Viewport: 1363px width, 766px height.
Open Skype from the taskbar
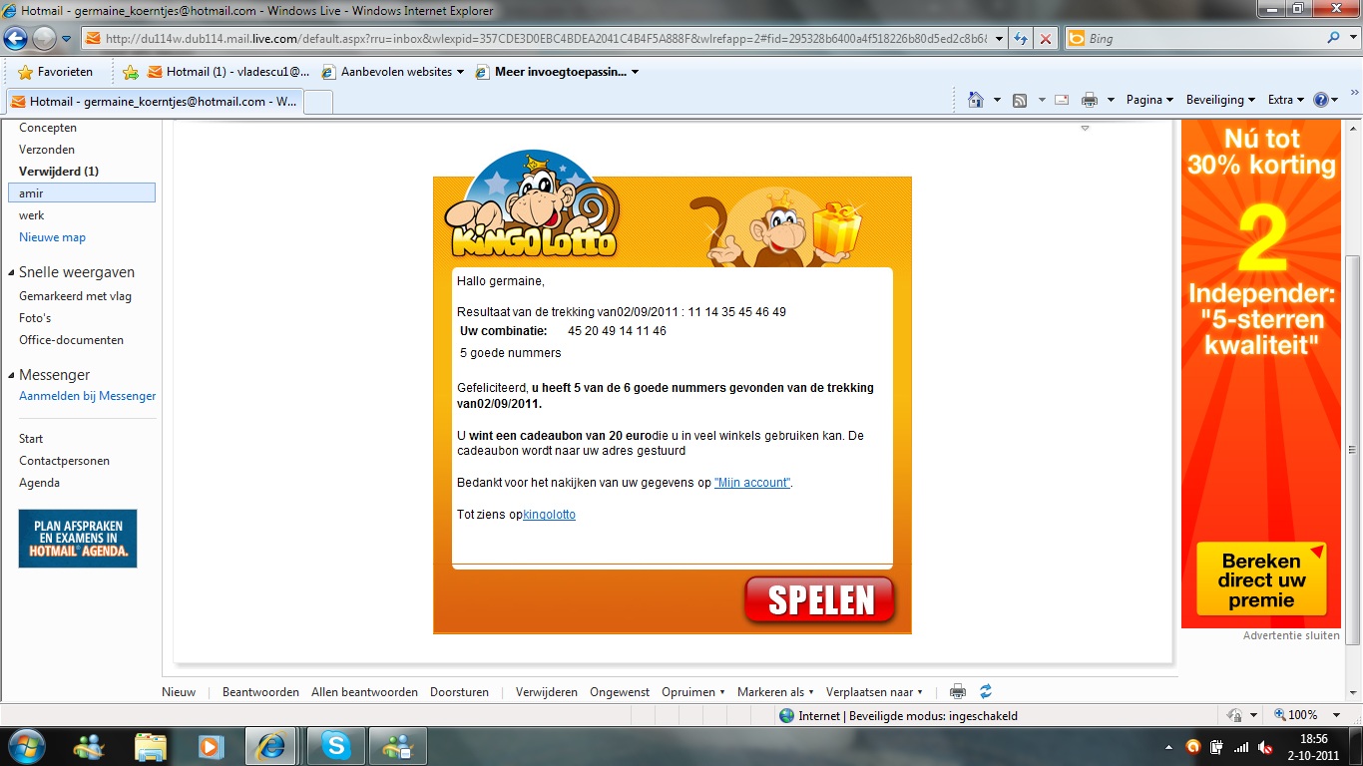(335, 745)
